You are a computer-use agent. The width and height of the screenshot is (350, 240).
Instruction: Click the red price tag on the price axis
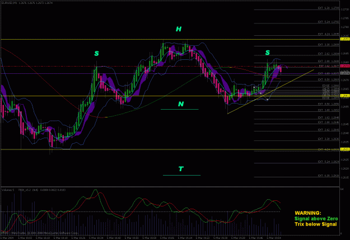(x=345, y=66)
